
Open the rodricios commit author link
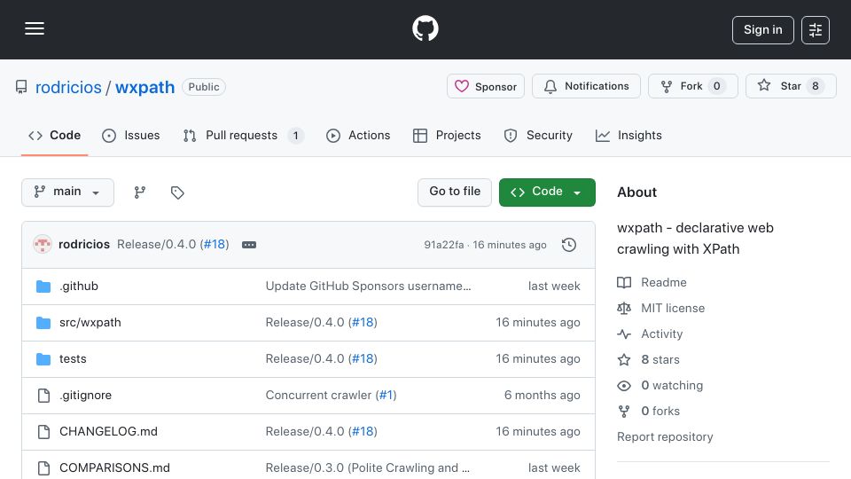(84, 245)
